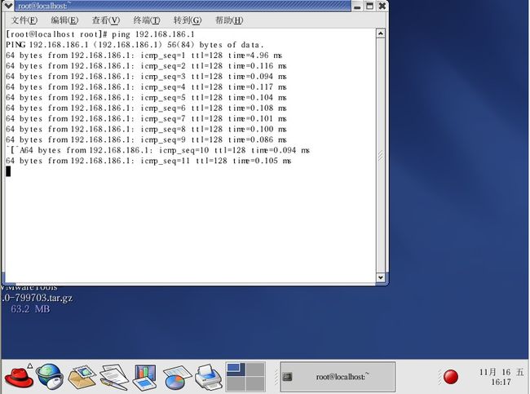Click the red alert notification icon
This screenshot has height=394, width=530.
[x=451, y=377]
